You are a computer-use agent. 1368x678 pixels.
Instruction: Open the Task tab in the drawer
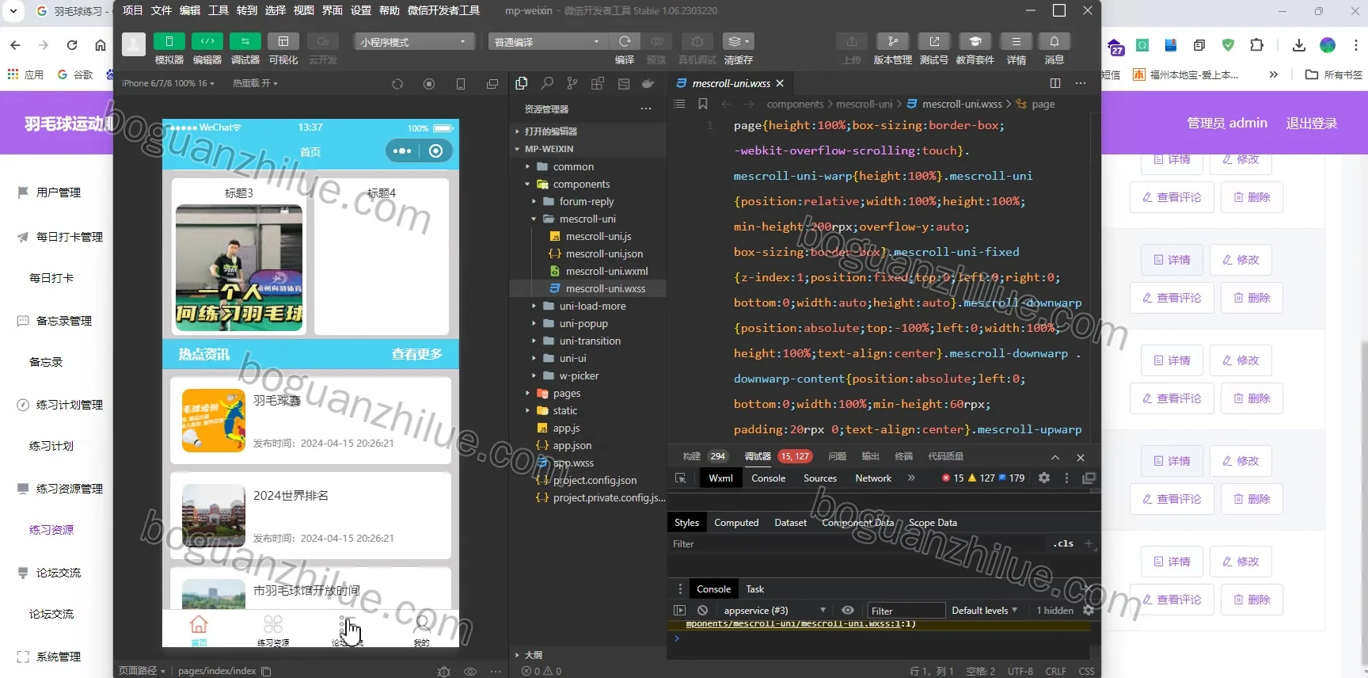pos(755,589)
